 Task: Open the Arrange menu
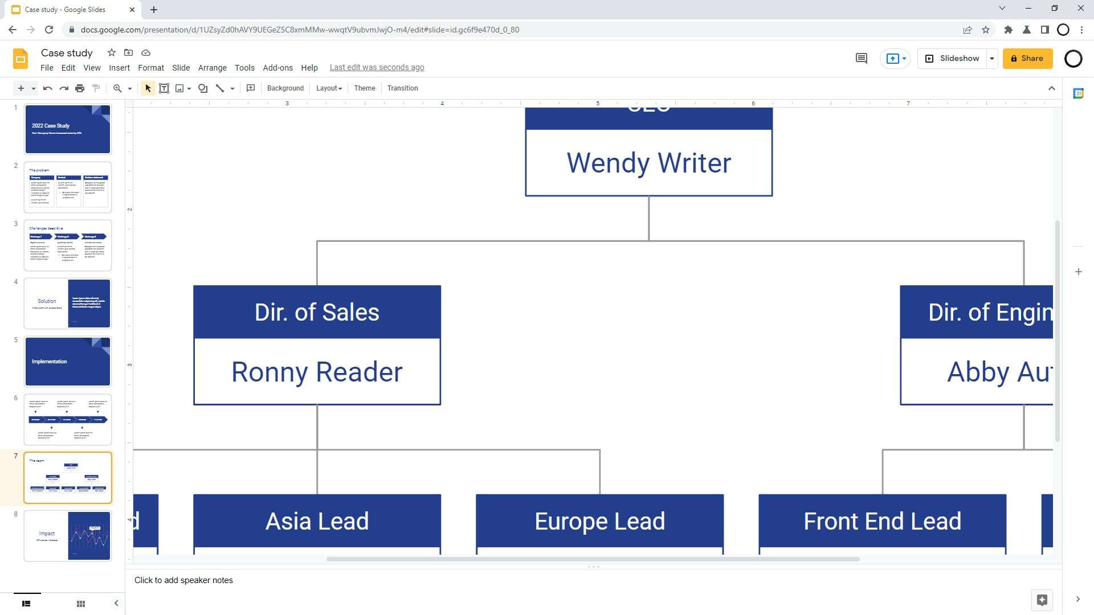tap(213, 68)
